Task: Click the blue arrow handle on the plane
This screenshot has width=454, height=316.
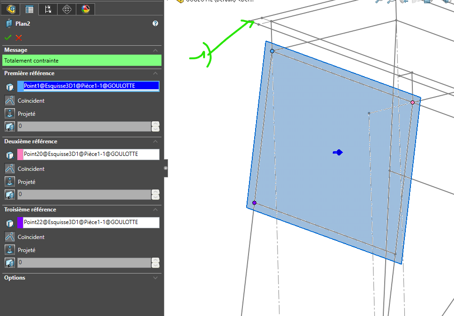Action: [337, 152]
